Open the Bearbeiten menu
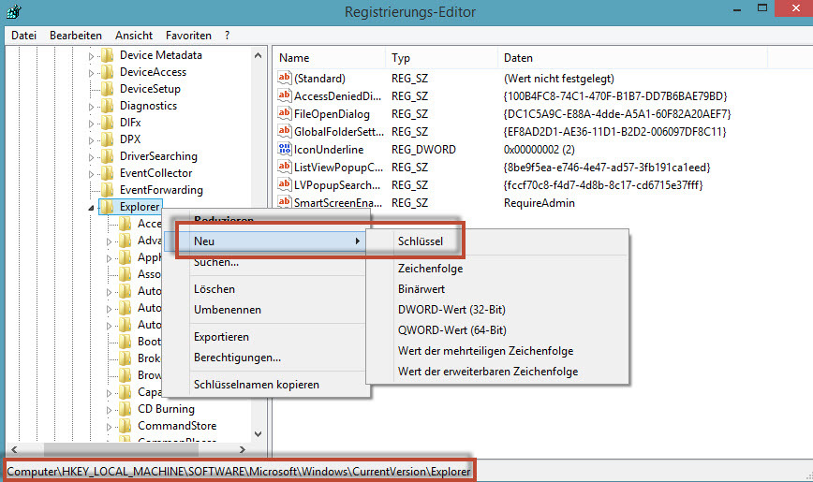This screenshot has height=482, width=813. tap(76, 35)
